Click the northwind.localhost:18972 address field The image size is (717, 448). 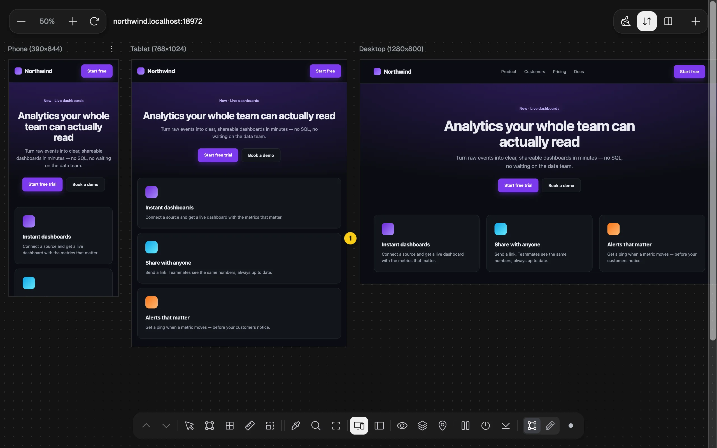158,21
